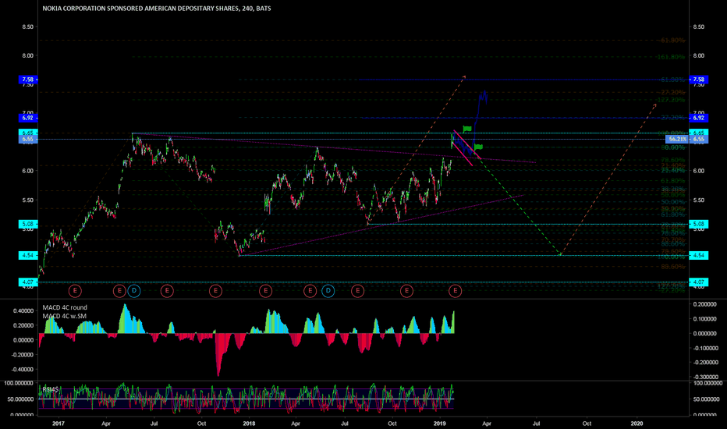Viewport: 727px width, 429px height.
Task: Click the 2020 label on the time axis
Action: [x=637, y=424]
